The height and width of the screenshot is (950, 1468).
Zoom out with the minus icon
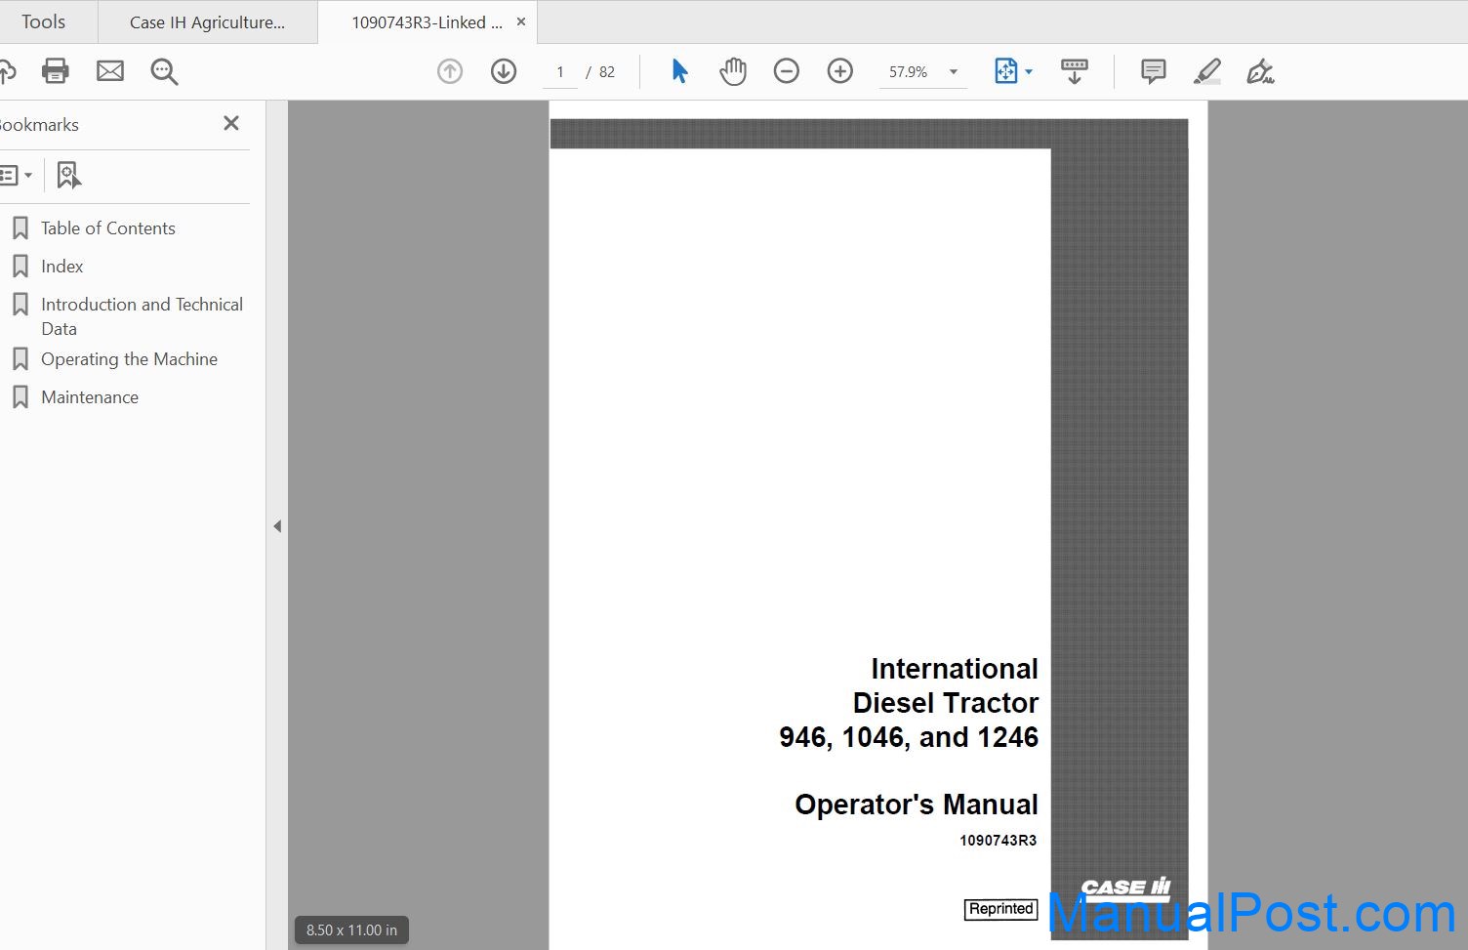(x=787, y=71)
